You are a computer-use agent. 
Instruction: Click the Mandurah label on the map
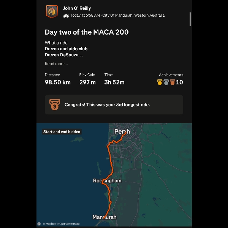[104, 217]
